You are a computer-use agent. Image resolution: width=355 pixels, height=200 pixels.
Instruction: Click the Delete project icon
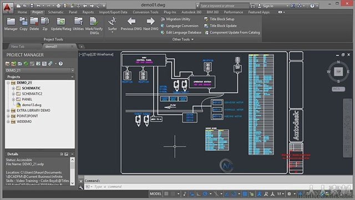tap(34, 24)
